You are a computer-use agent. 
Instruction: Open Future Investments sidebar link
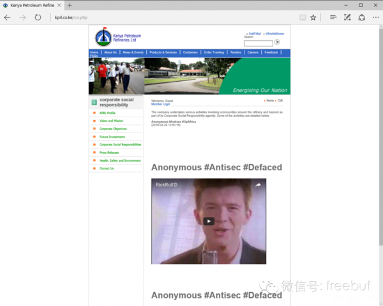point(112,137)
